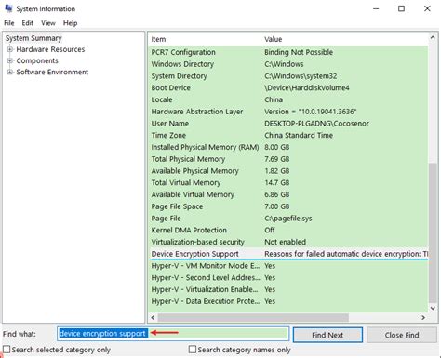The height and width of the screenshot is (358, 441).
Task: Click the China Standard Time value
Action: point(299,135)
